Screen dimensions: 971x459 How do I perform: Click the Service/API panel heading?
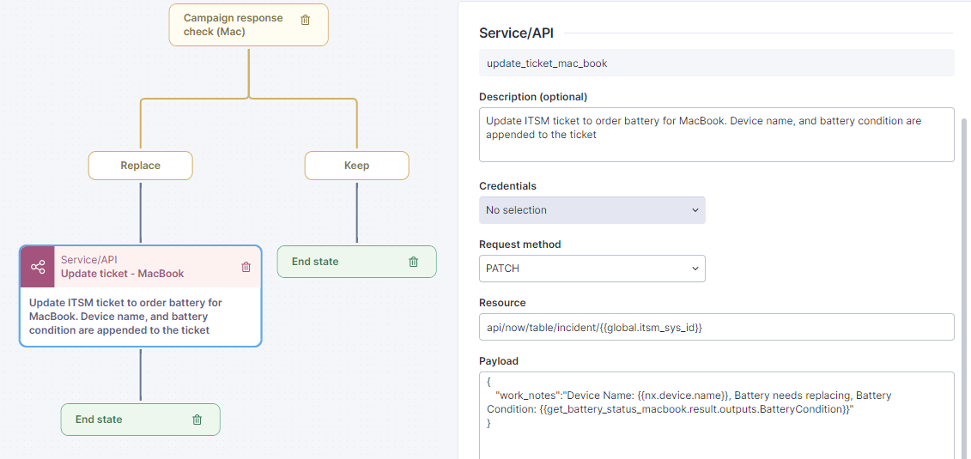tap(516, 33)
